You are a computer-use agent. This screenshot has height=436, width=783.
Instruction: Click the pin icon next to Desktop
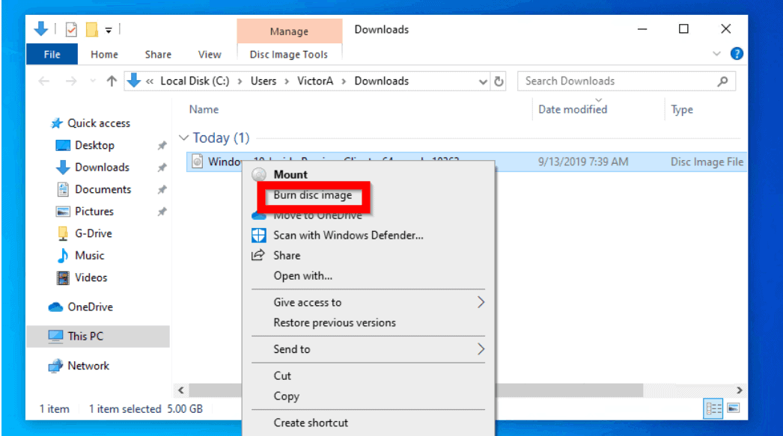[x=162, y=146]
